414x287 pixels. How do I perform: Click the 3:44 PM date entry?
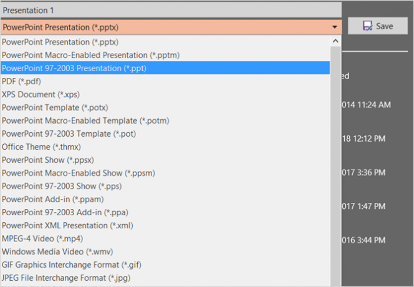point(363,240)
